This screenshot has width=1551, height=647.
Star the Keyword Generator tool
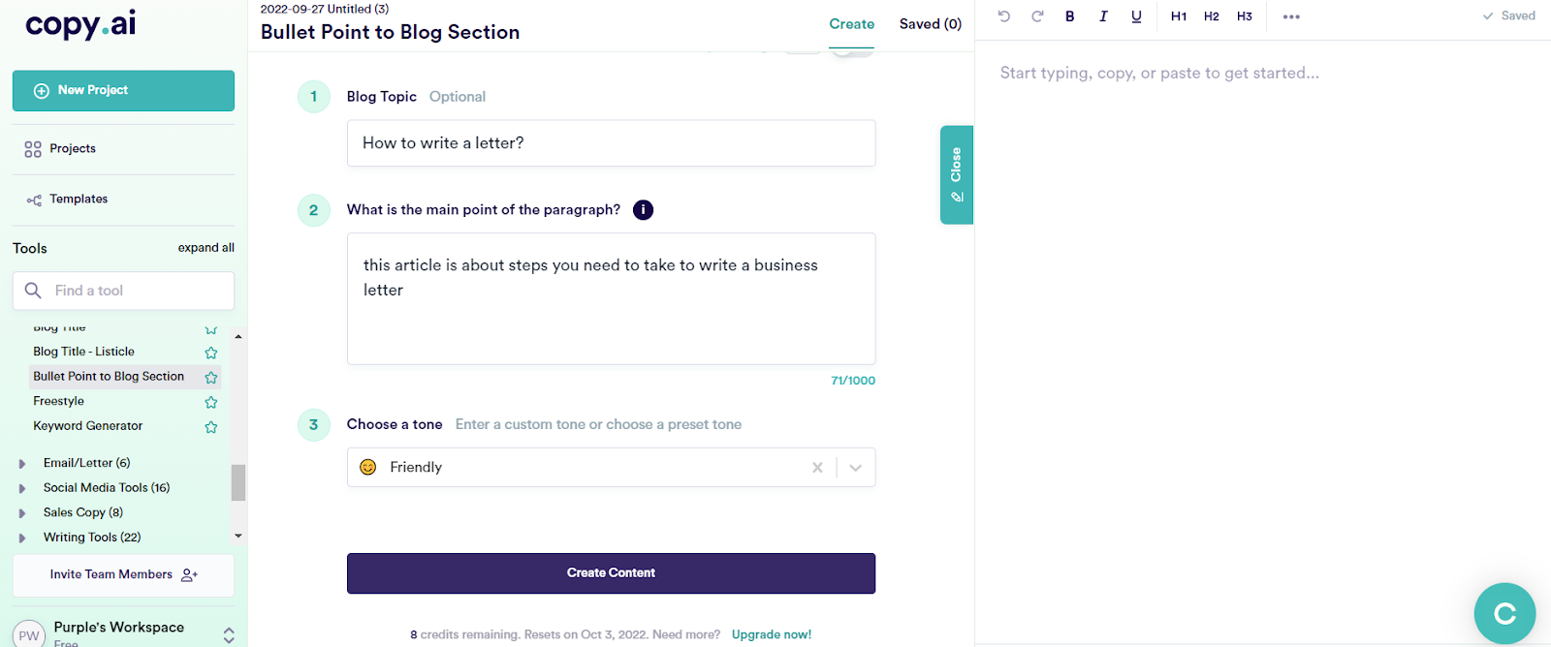[x=211, y=427]
